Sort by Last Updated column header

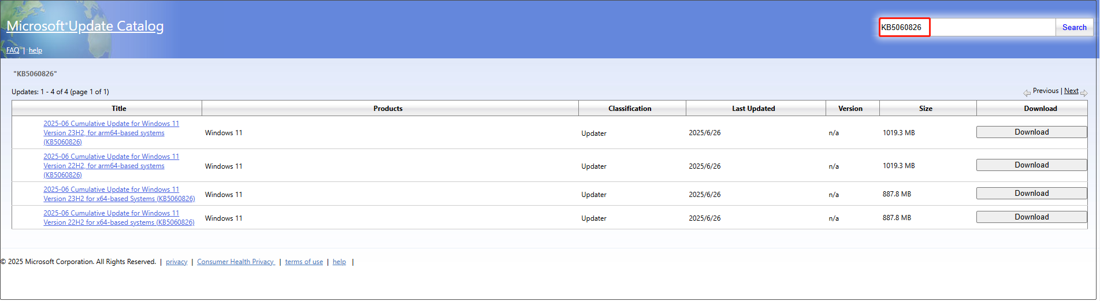(753, 109)
